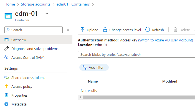The width and height of the screenshot is (195, 111).
Task: Click the edm-01 container icon
Action: pos(8,16)
